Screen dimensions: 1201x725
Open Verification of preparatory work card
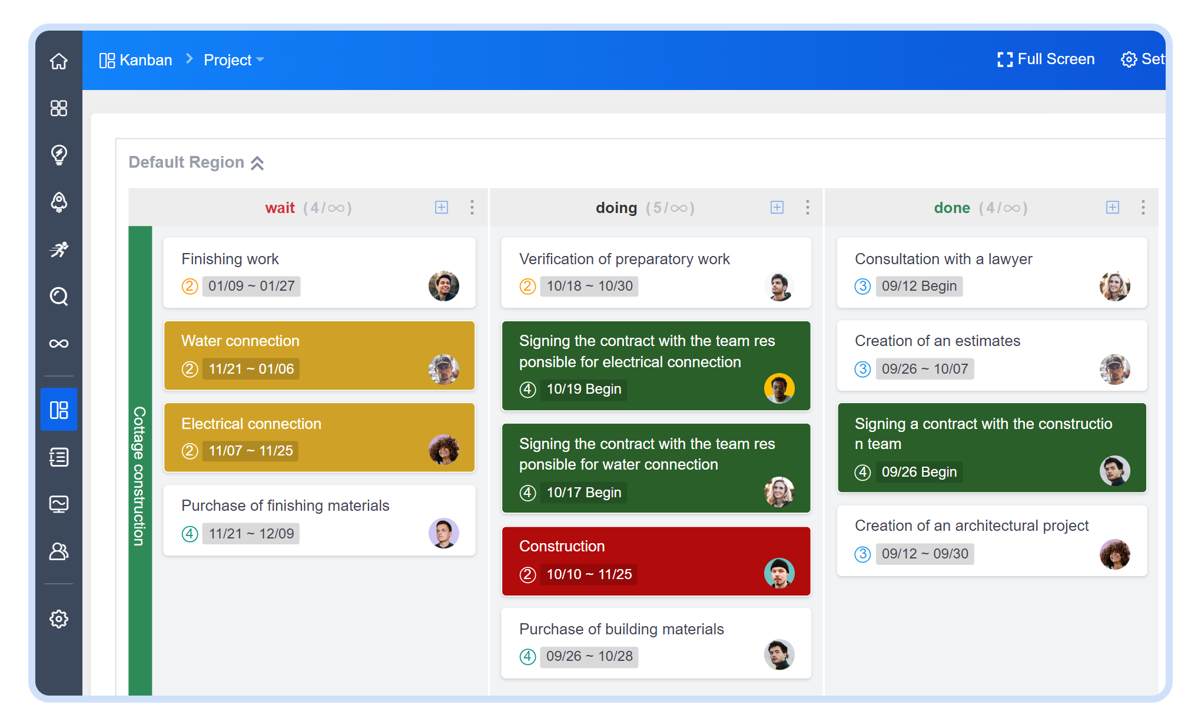pyautogui.click(x=656, y=272)
